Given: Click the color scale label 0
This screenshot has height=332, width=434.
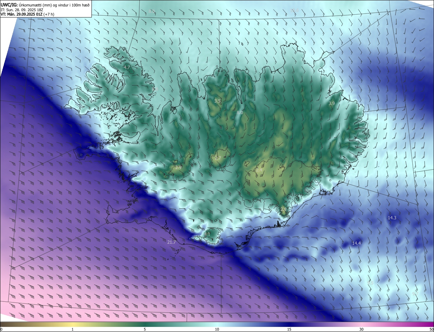Looking at the screenshot, I should click(x=1, y=329).
